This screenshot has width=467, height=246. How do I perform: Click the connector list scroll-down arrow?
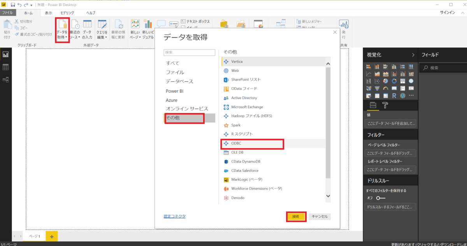pyautogui.click(x=328, y=196)
